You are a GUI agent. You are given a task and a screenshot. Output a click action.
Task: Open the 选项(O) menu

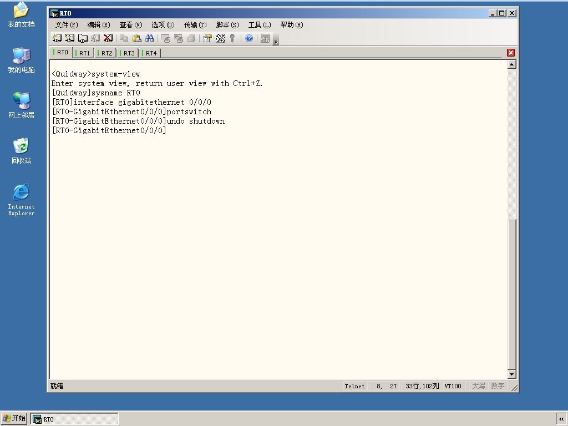click(163, 24)
